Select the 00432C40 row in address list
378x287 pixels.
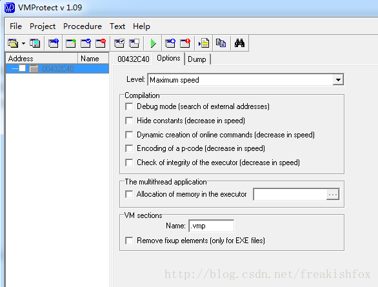(x=57, y=69)
